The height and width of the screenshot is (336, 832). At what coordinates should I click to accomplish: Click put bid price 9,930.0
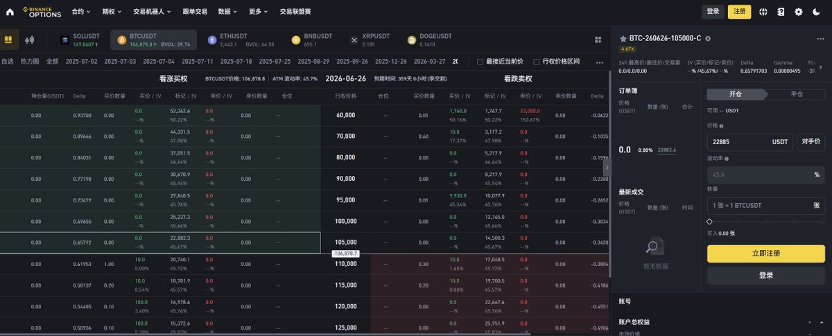coord(458,196)
